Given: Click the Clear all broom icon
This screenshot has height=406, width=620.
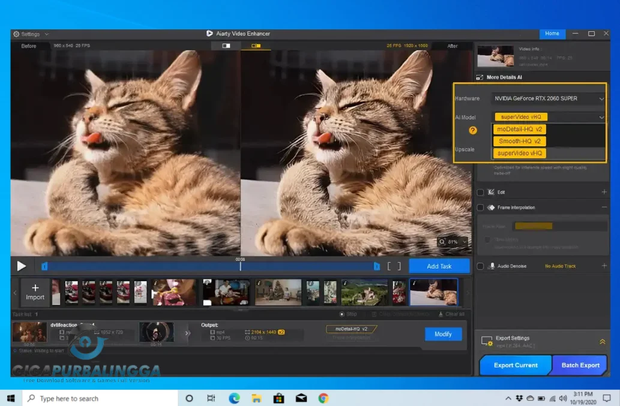Looking at the screenshot, I should click(x=441, y=314).
